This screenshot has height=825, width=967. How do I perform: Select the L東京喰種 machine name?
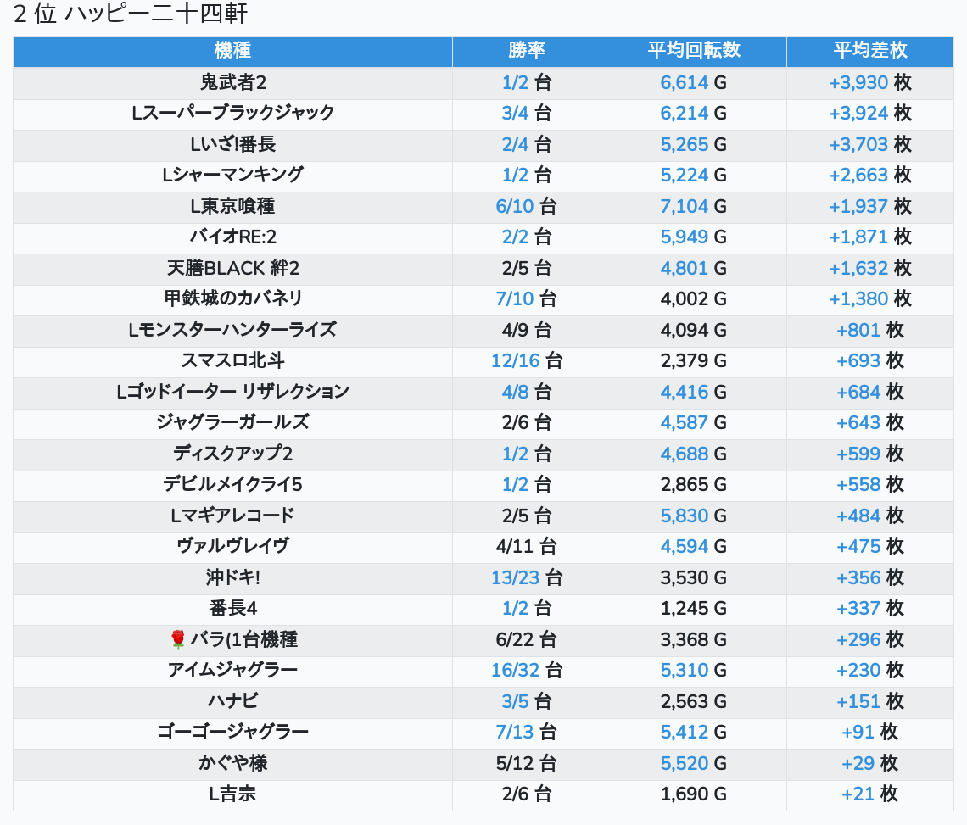click(232, 206)
